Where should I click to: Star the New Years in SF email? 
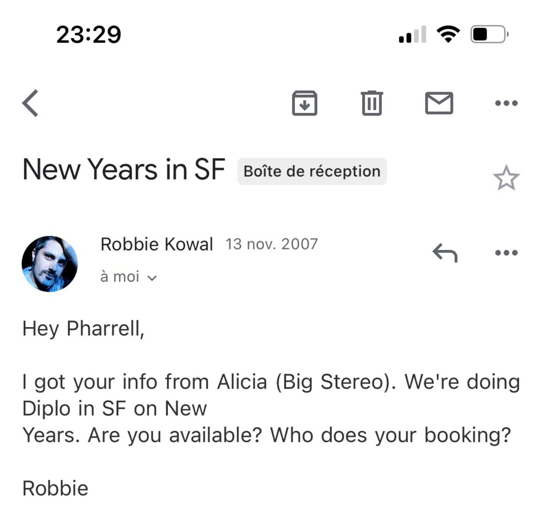pos(506,178)
